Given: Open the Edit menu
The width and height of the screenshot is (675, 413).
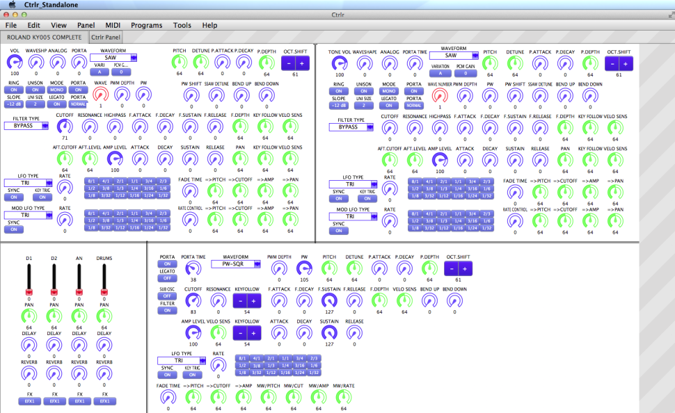Looking at the screenshot, I should coord(33,25).
